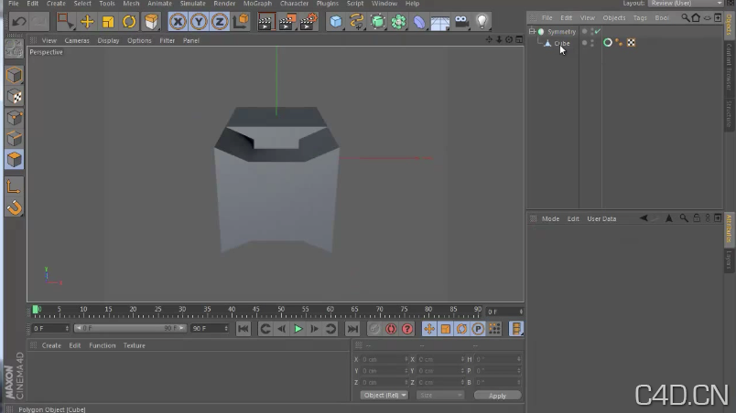This screenshot has width=736, height=413.
Task: Select the magnet Snap tool in the left sidebar
Action: 15,208
